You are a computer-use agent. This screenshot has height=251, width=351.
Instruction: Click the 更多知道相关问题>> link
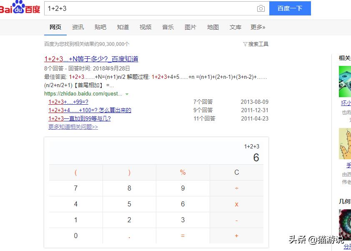(x=73, y=127)
